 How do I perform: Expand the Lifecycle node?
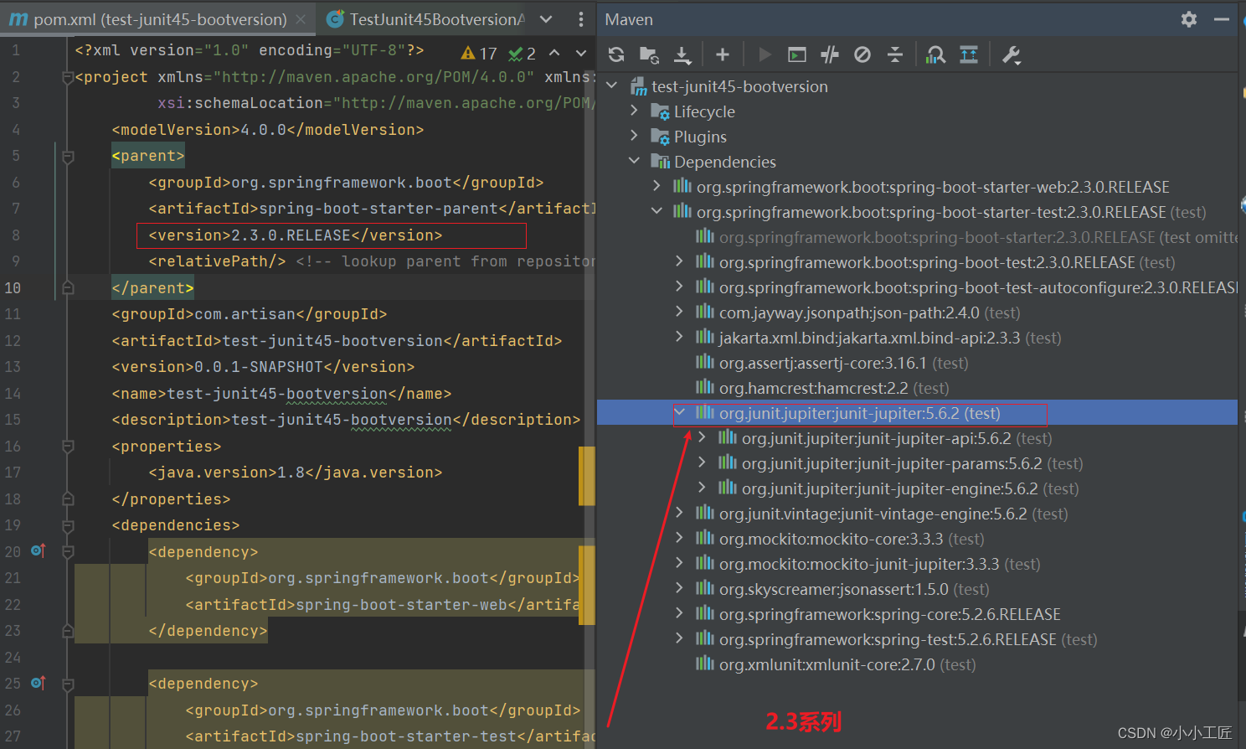(634, 111)
